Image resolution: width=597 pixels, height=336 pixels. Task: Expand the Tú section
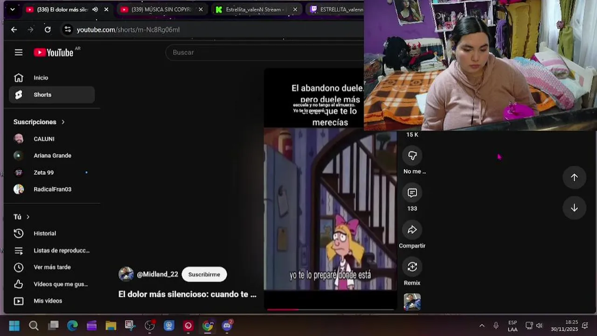(21, 217)
